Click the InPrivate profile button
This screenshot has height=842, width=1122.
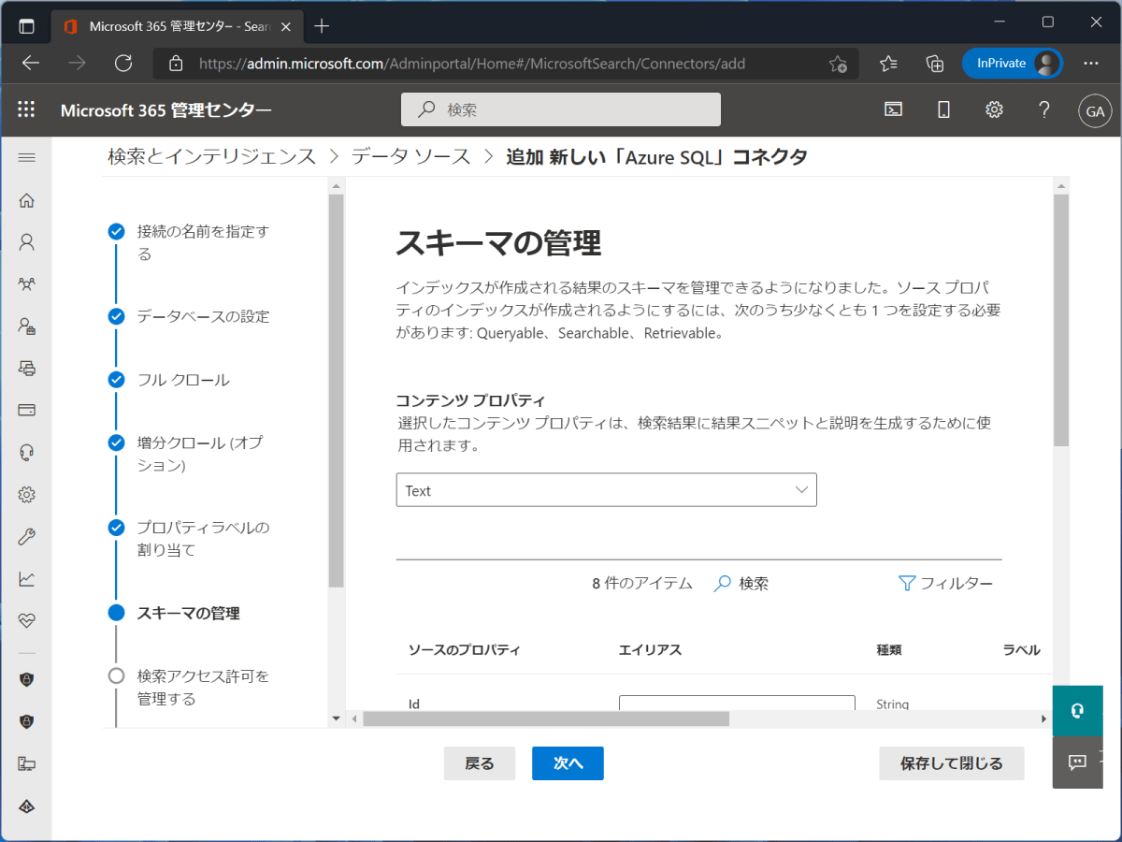point(1013,63)
